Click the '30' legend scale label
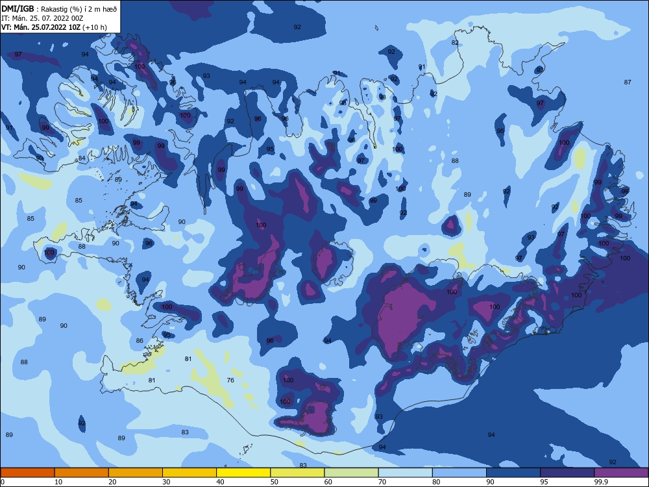The height and width of the screenshot is (487, 649). [x=166, y=482]
